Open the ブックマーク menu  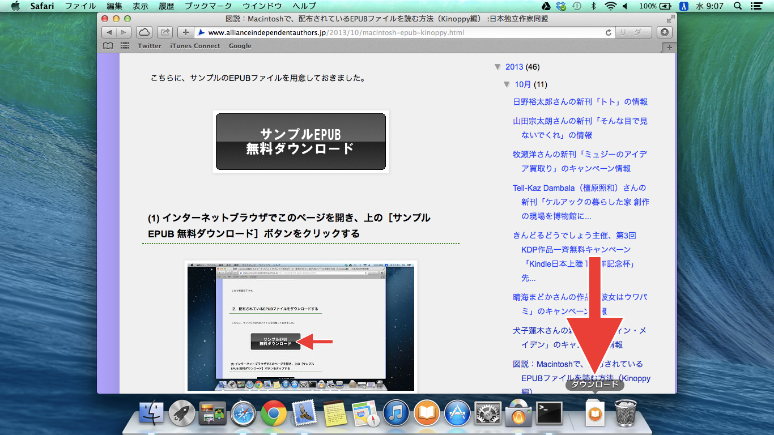[x=209, y=6]
